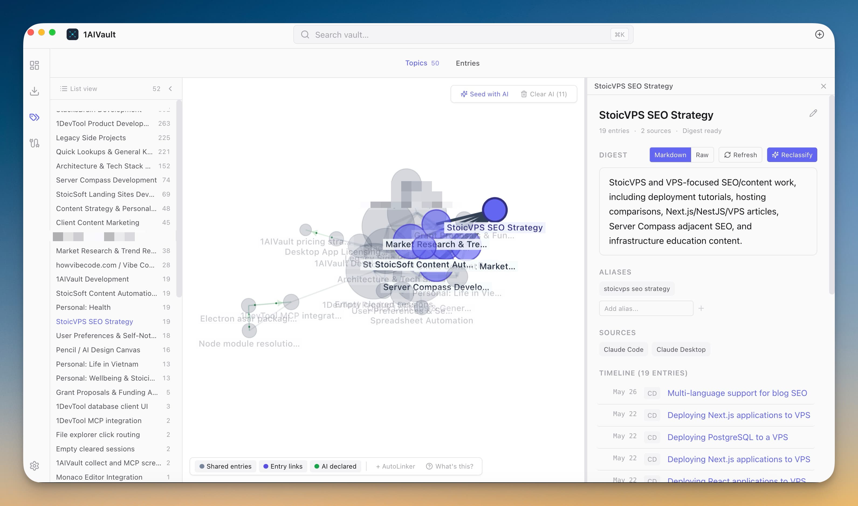Image resolution: width=858 pixels, height=506 pixels.
Task: Select the topics tag icon in sidebar
Action: click(x=35, y=117)
